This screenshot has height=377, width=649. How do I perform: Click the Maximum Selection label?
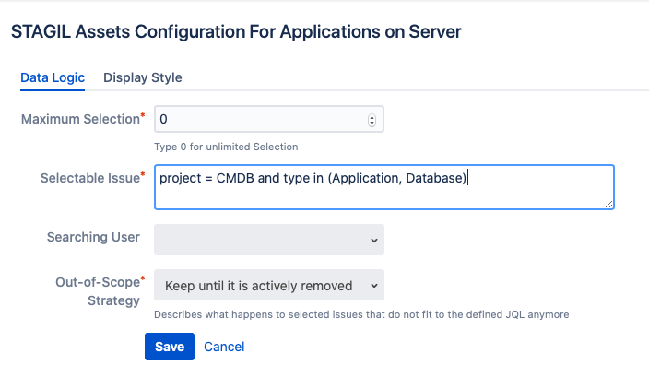pos(81,119)
